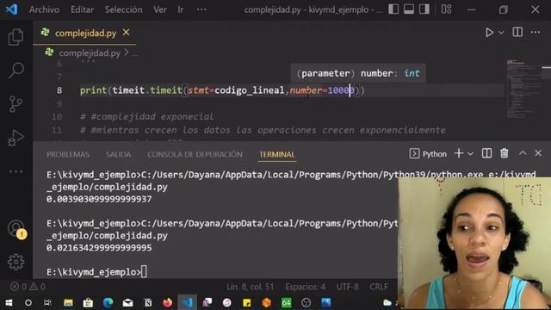Image resolution: width=551 pixels, height=310 pixels.
Task: Change file encoding UTF-8
Action: point(347,287)
